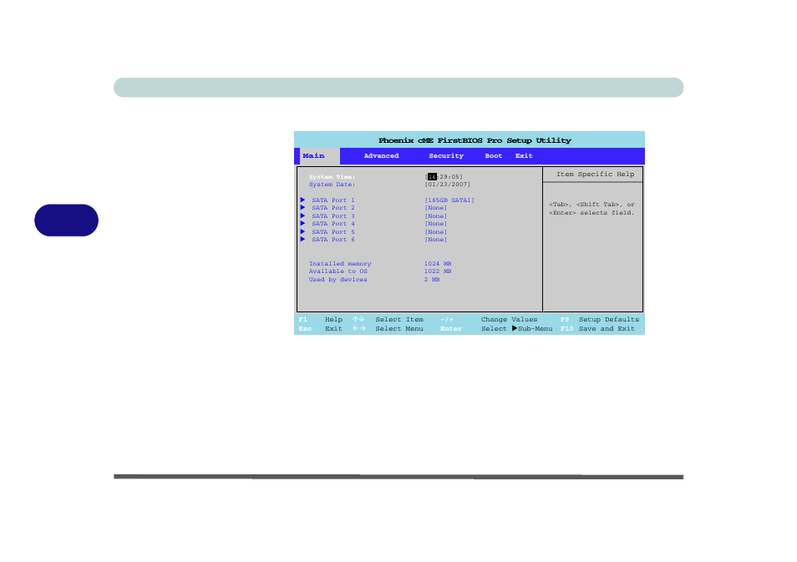797x562 pixels.
Task: Click the Available to OS label
Action: click(338, 271)
